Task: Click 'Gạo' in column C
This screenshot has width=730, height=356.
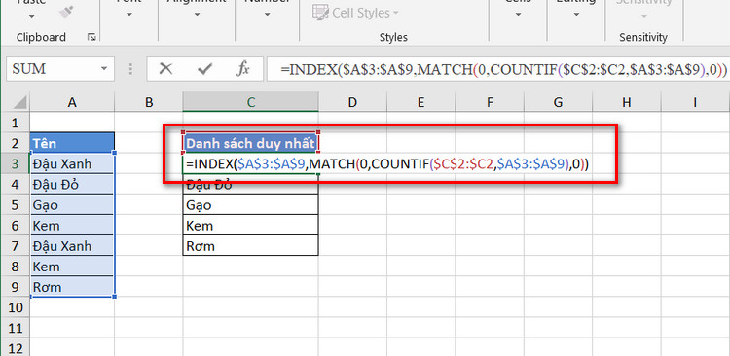Action: [x=251, y=205]
